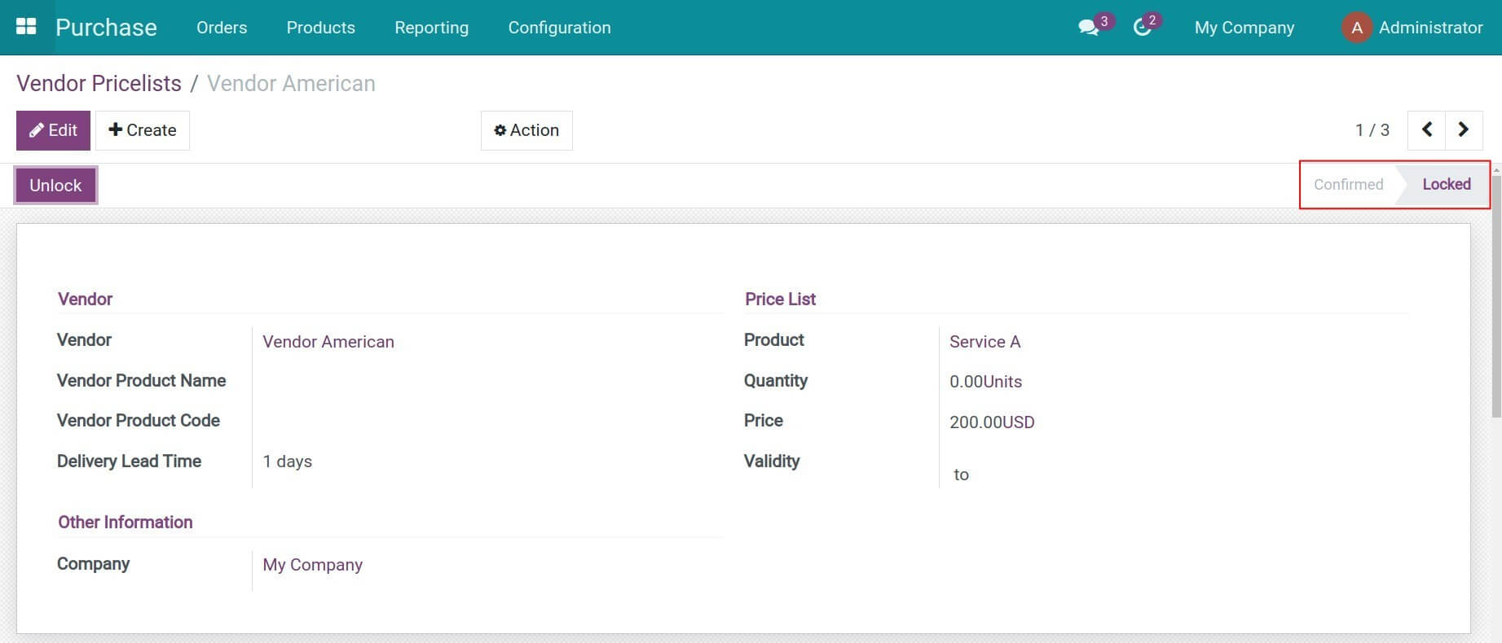Open the activities clock icon

1142,28
